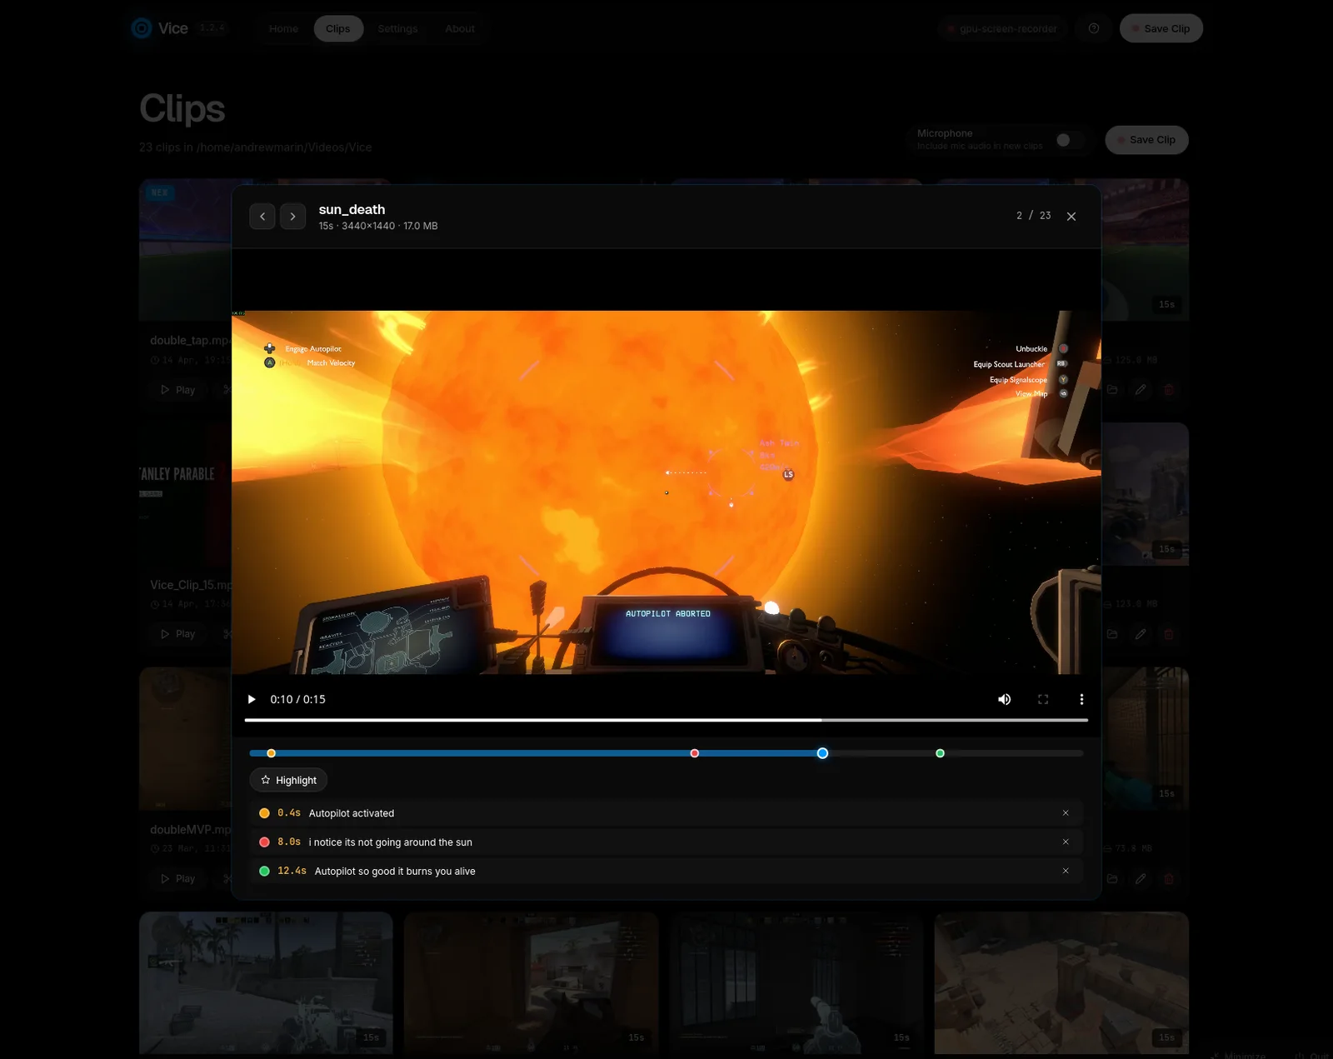Open the Settings tab
Screen dimensions: 1333x1059
click(x=397, y=28)
